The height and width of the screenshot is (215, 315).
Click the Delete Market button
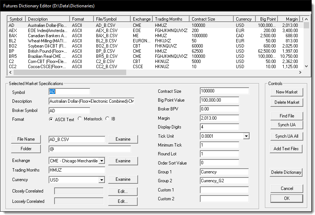tap(286, 102)
